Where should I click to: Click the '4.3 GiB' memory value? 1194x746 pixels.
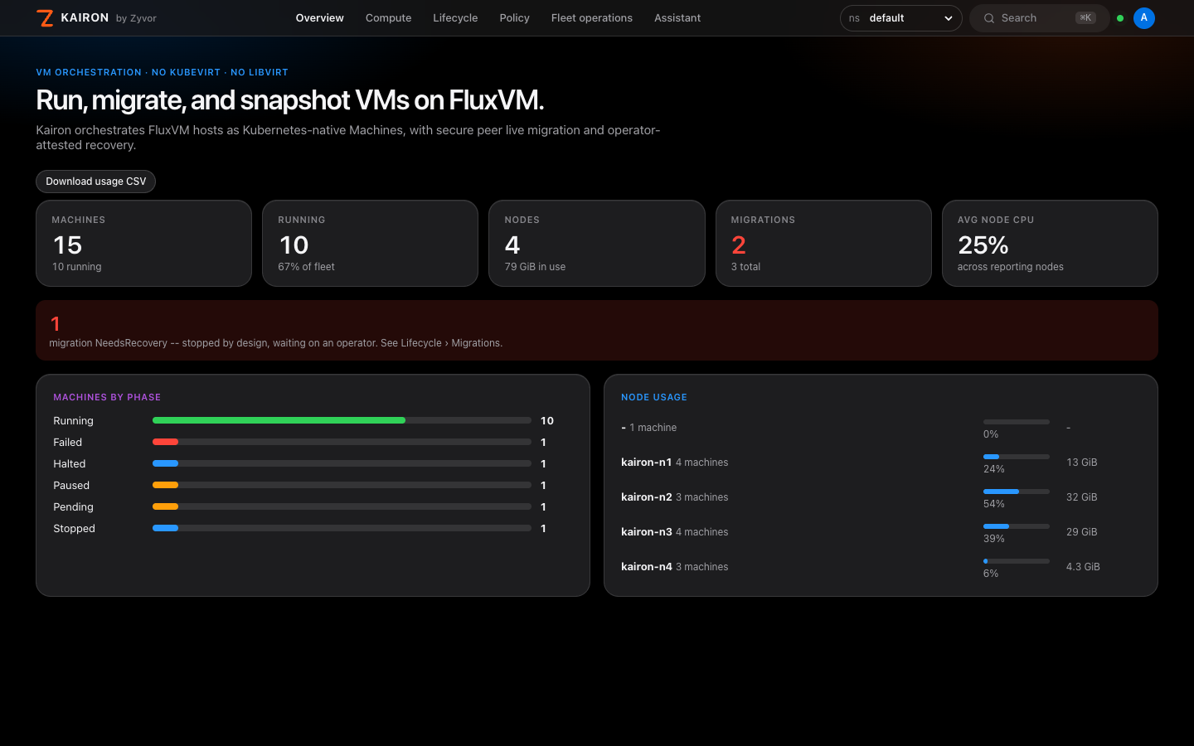(x=1083, y=567)
